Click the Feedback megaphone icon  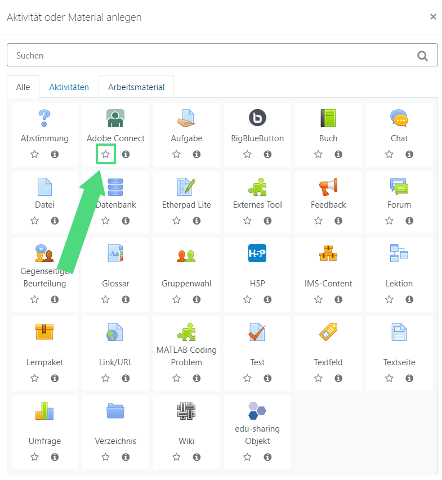[x=328, y=186]
